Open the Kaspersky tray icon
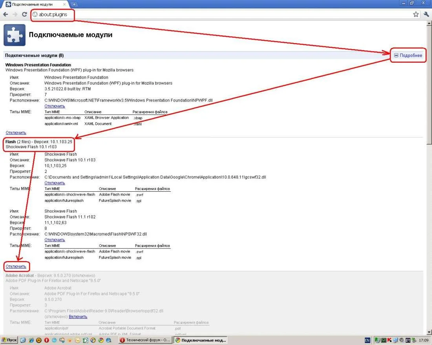 click(389, 340)
